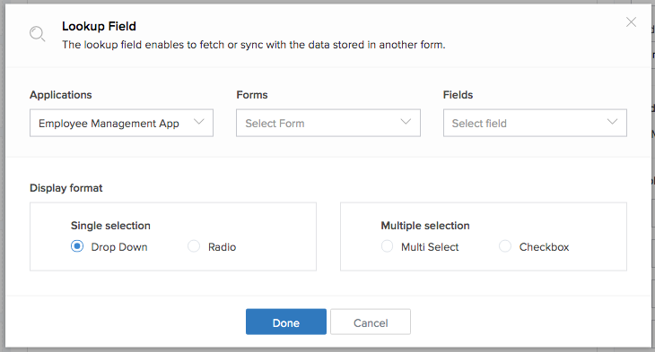
Task: Click the Lookup Field magnifier icon
Action: pos(37,34)
